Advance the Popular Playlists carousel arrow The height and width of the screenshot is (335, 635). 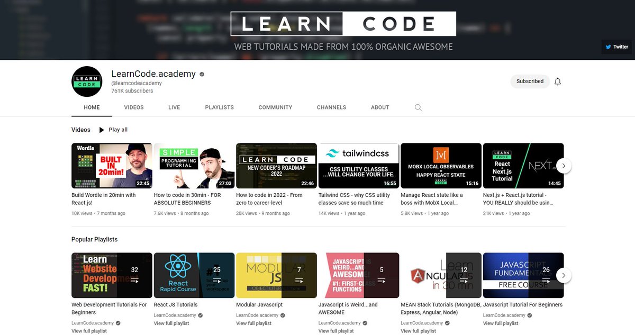click(x=564, y=275)
